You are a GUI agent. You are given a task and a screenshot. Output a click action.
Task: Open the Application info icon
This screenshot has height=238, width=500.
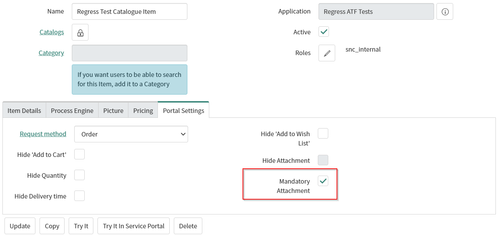point(445,12)
